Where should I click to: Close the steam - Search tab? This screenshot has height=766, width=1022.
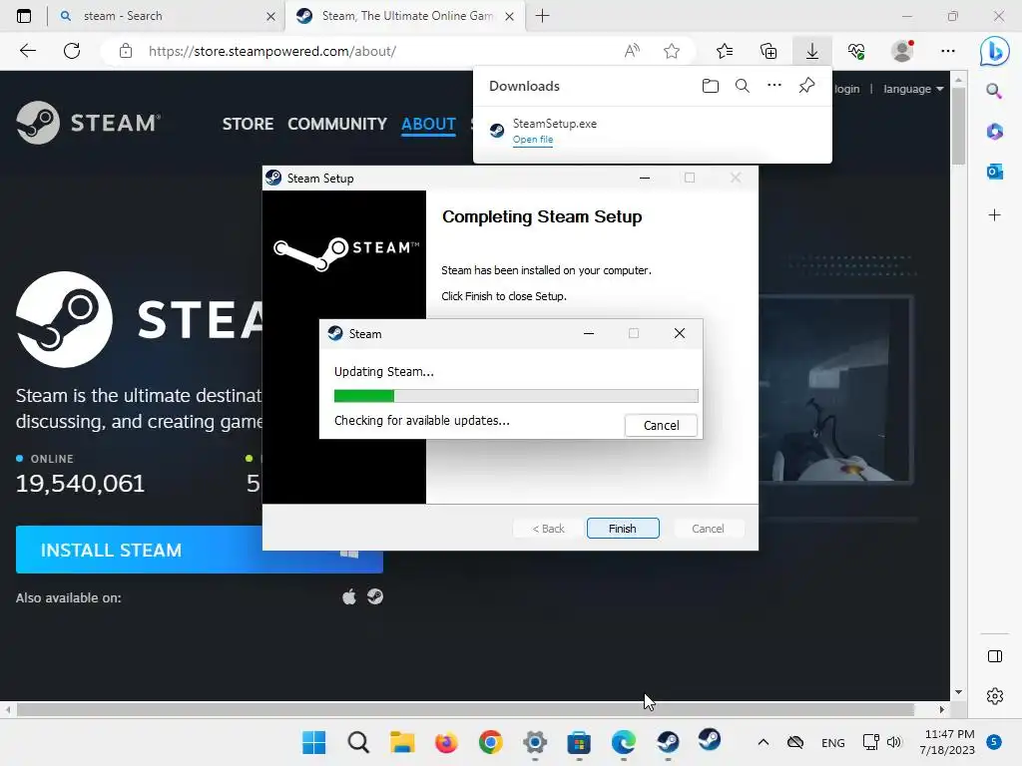(x=270, y=16)
